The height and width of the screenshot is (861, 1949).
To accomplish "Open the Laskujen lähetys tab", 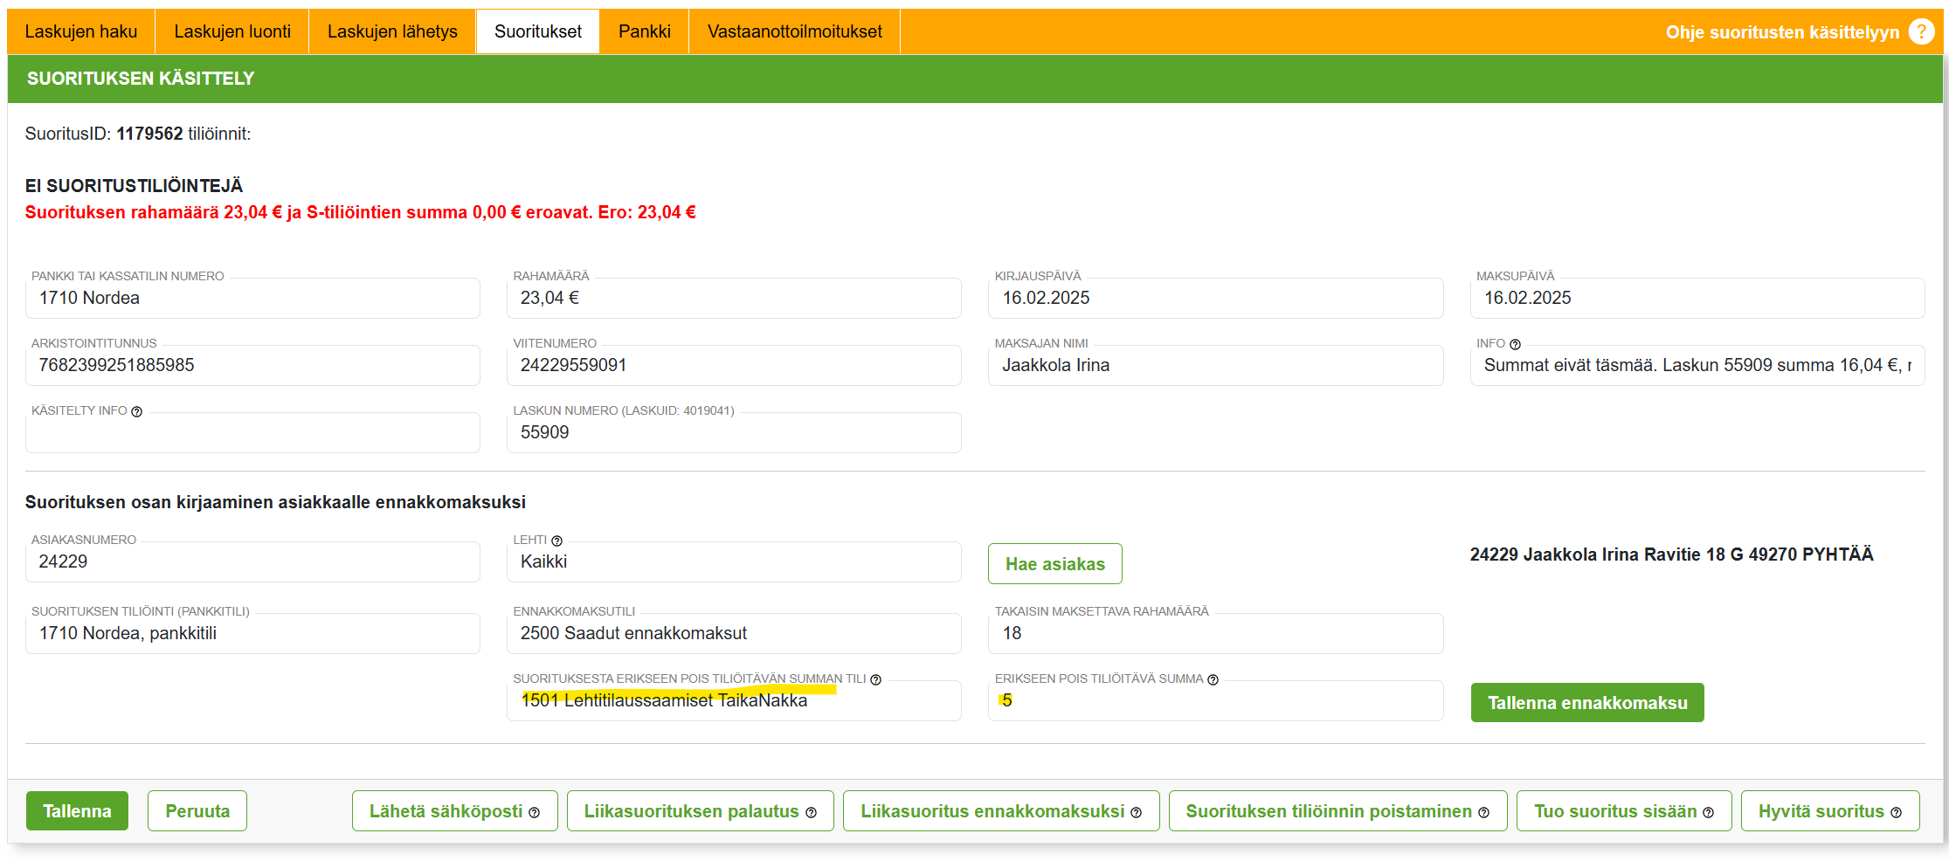I will click(x=392, y=31).
